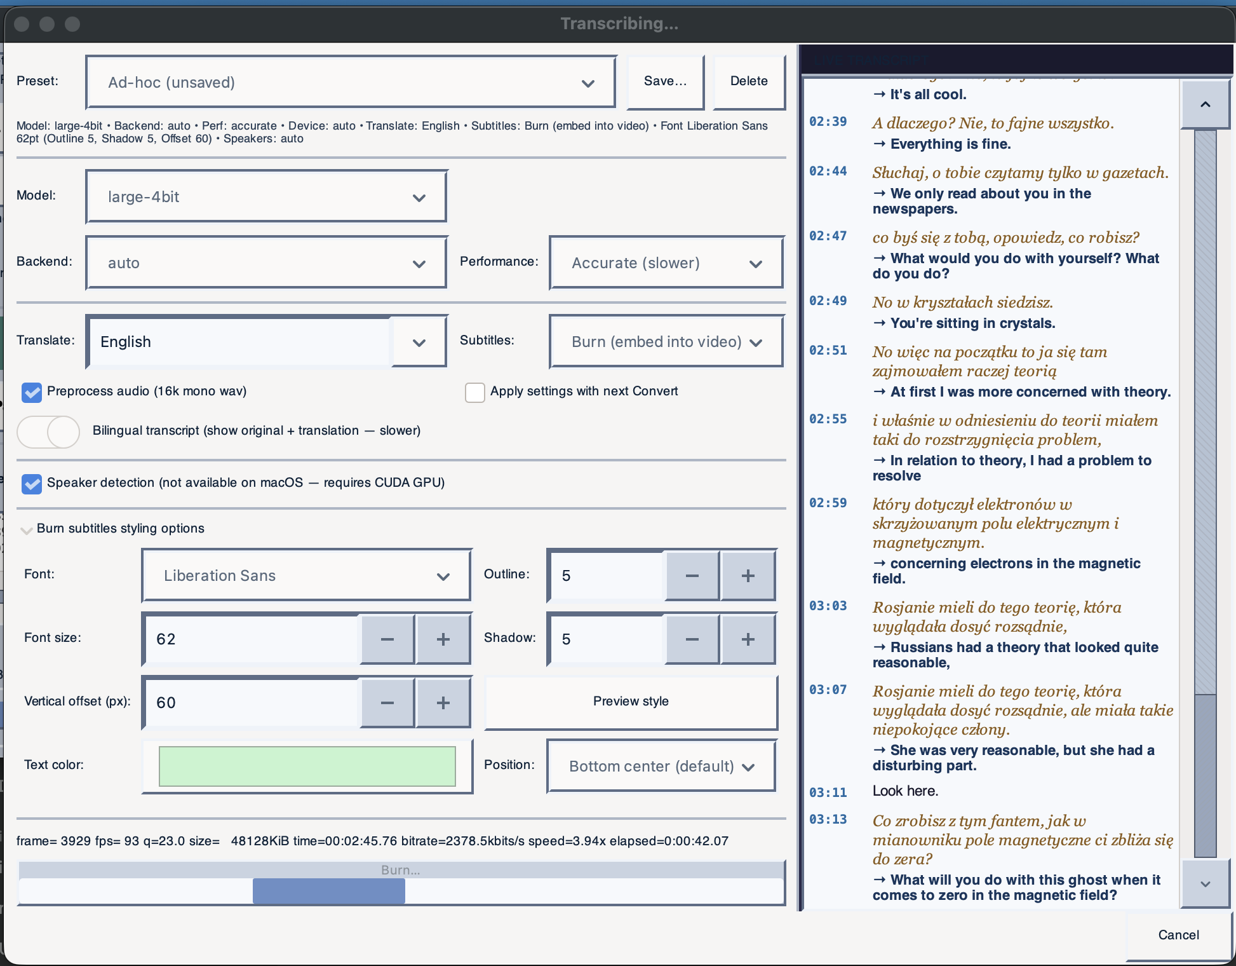Click the 03:13 timestamp in transcript
Screen dimensions: 1236x966
click(828, 820)
